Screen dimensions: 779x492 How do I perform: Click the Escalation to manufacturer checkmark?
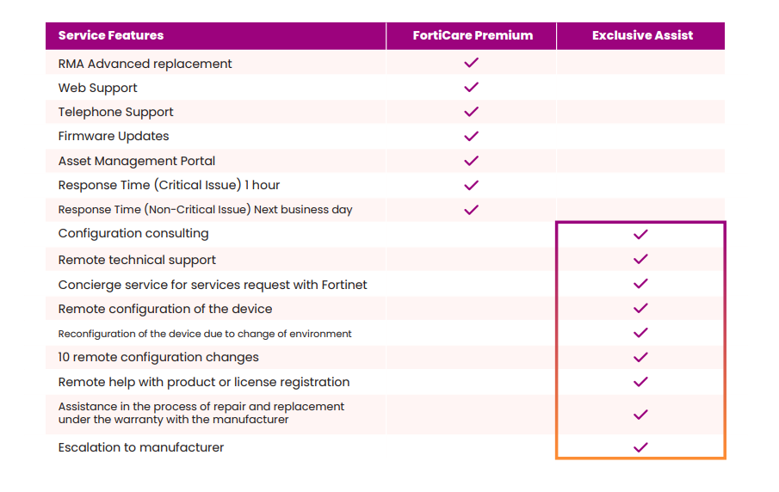pyautogui.click(x=640, y=447)
